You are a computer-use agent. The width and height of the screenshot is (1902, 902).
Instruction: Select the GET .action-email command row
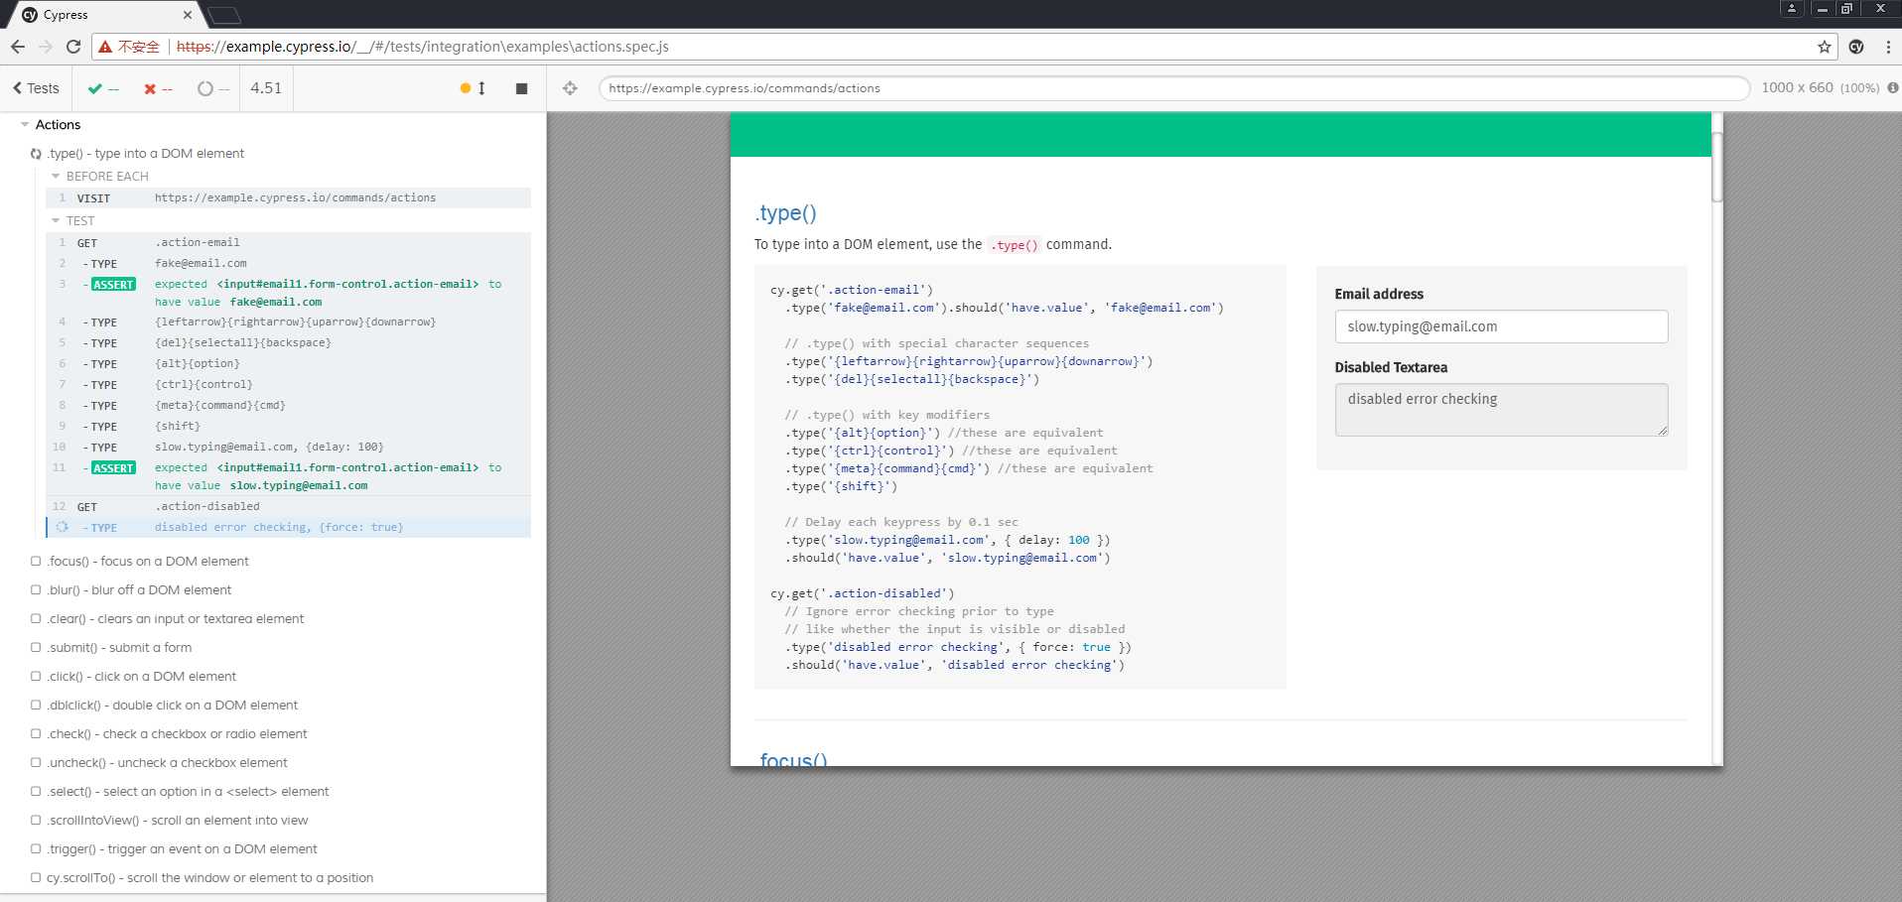(288, 242)
